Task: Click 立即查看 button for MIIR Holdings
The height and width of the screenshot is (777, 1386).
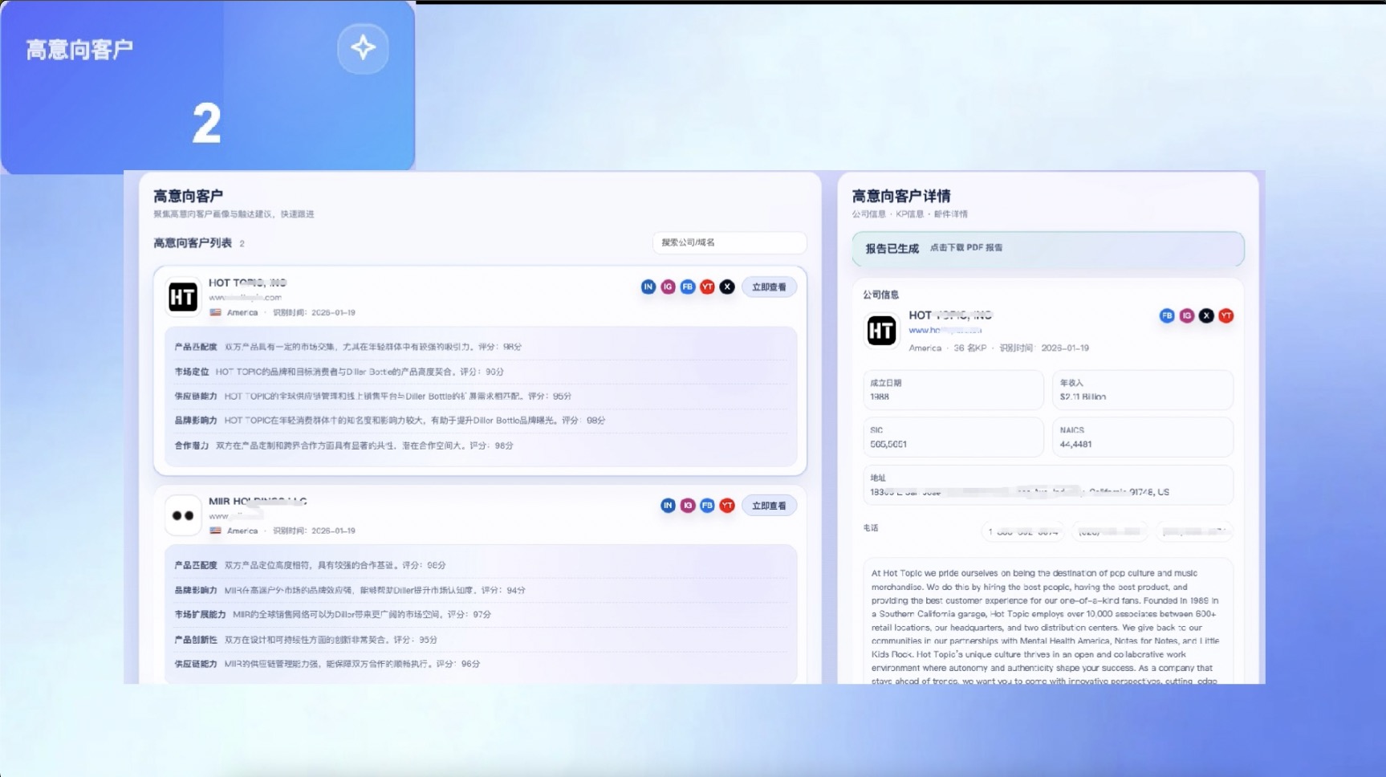Action: 769,506
